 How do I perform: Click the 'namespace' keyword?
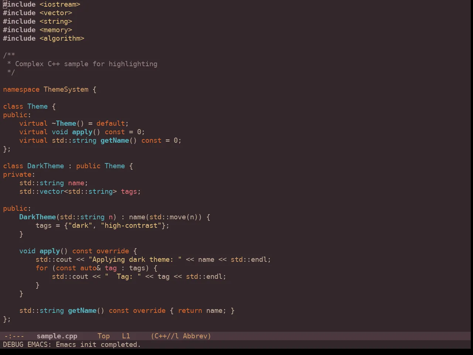point(21,89)
